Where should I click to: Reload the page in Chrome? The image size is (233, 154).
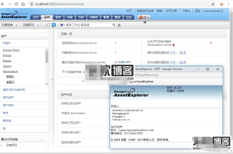[x=16, y=4]
